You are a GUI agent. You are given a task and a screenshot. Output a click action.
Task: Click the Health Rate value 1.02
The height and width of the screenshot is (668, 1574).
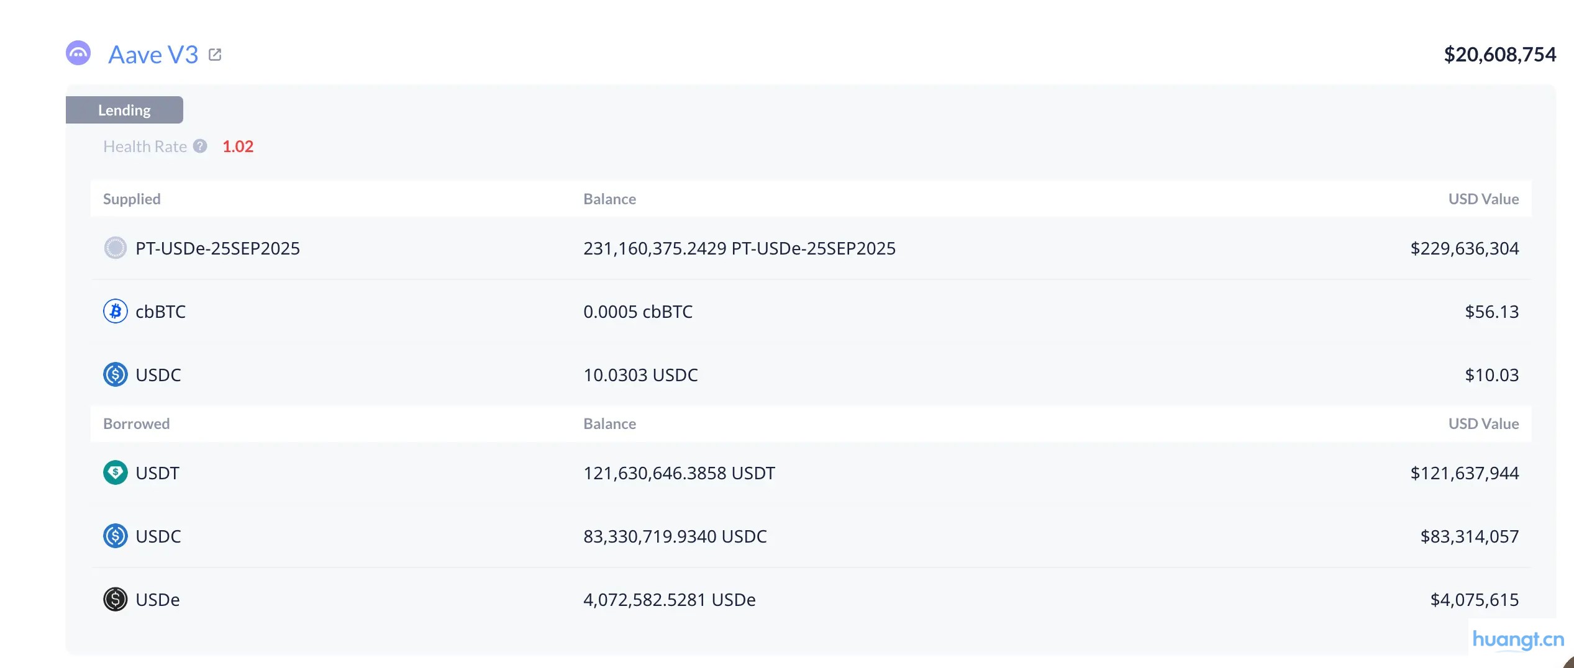pyautogui.click(x=237, y=147)
